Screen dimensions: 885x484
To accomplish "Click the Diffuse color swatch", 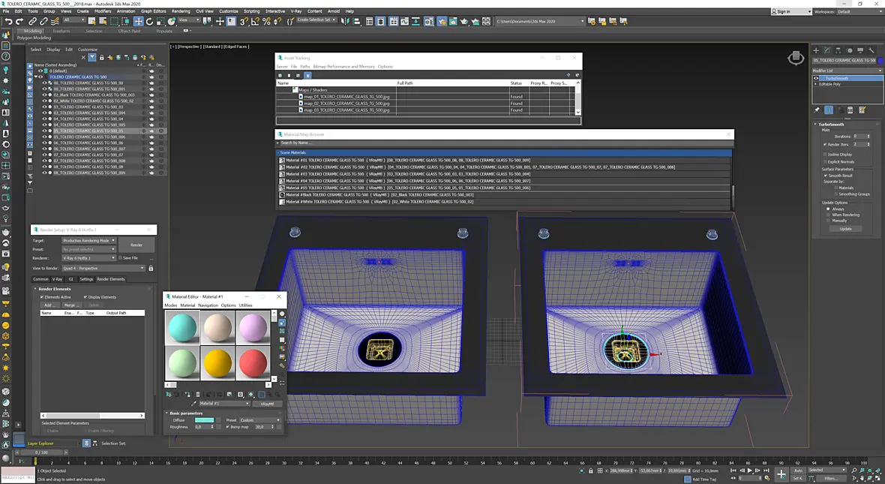I will [204, 420].
